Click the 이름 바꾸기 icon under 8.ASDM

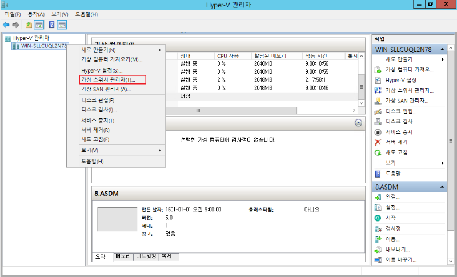point(378,260)
